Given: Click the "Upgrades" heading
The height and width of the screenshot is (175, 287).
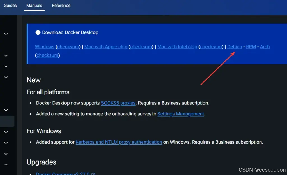Looking at the screenshot, I should coord(41,162).
